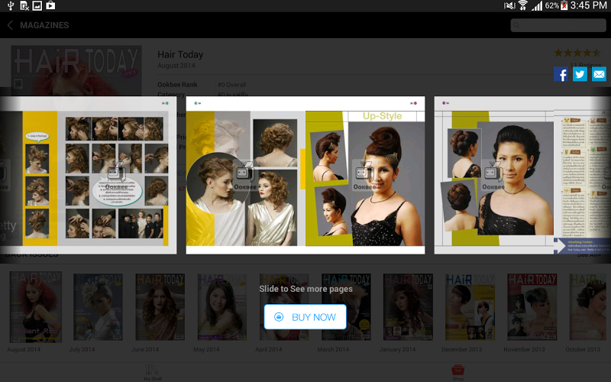Open the preview page with hairstyling step photos
Image resolution: width=611 pixels, height=382 pixels.
[88, 175]
